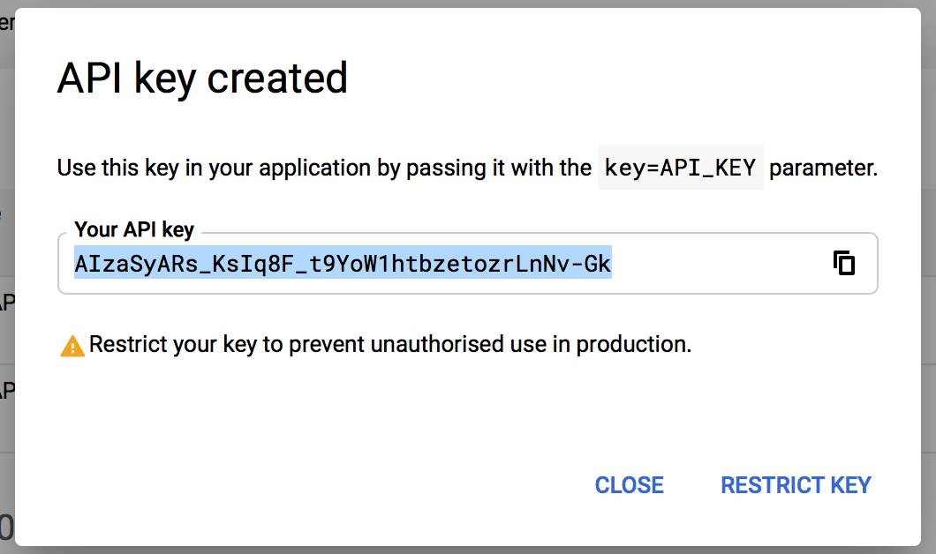This screenshot has height=554, width=936.
Task: Click the word 'created' in the dialog title
Action: tap(277, 79)
